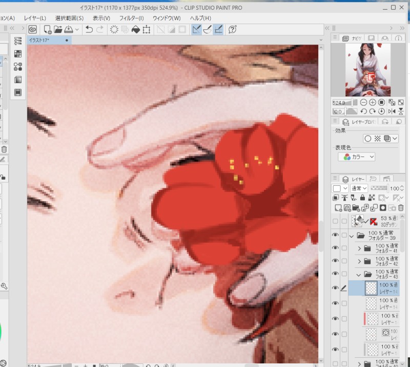Open Clip Studio Paint support help icon
This screenshot has height=367, width=410.
(x=232, y=29)
